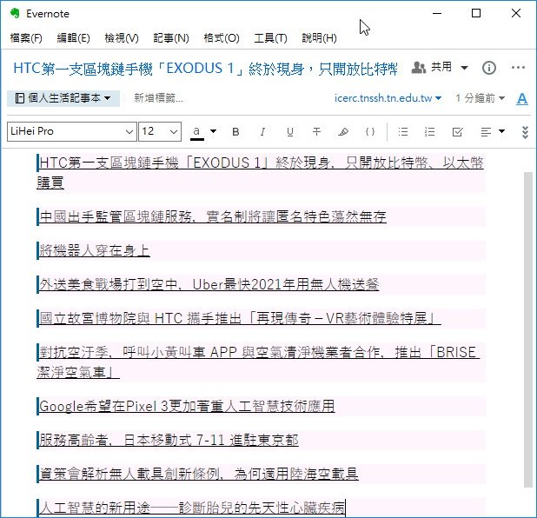Screen dimensions: 537x518
Task: Insert a numbered list
Action: click(x=430, y=132)
